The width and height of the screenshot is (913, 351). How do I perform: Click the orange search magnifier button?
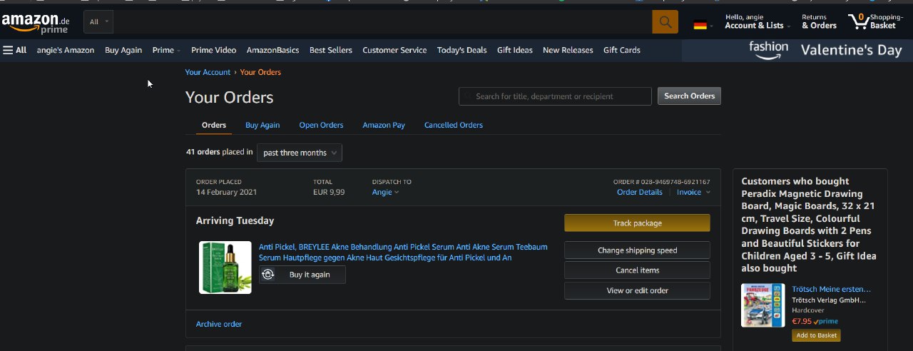coord(665,22)
